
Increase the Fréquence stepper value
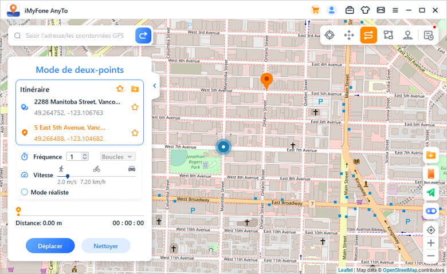click(x=85, y=154)
